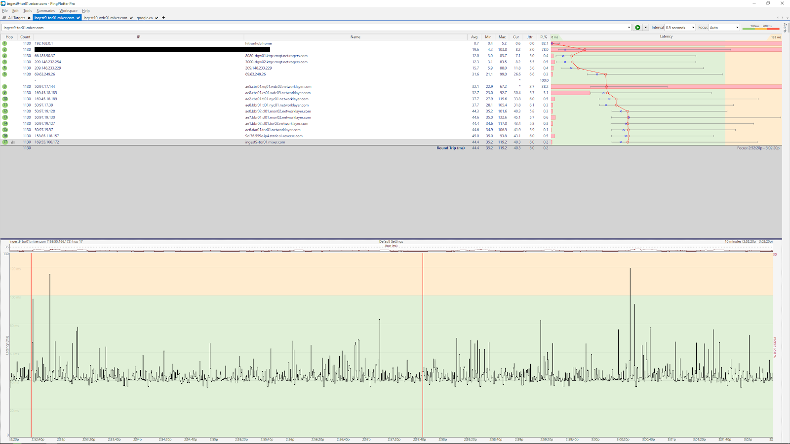The width and height of the screenshot is (790, 444).
Task: Select hop 14 green status icon
Action: pos(5,123)
